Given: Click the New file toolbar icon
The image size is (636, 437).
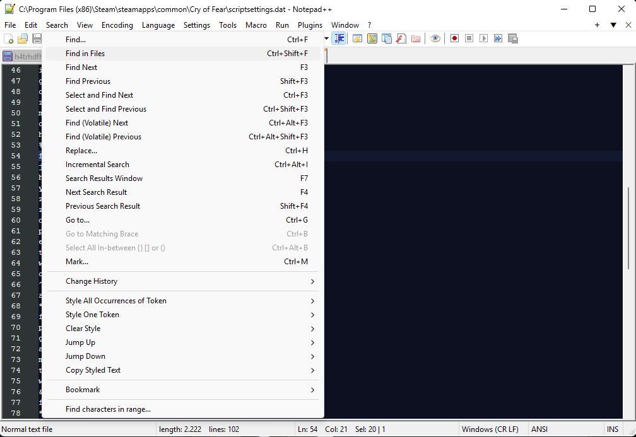Looking at the screenshot, I should click(x=8, y=38).
